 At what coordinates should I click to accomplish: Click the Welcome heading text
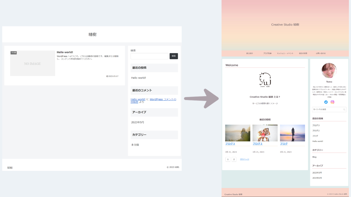click(232, 65)
